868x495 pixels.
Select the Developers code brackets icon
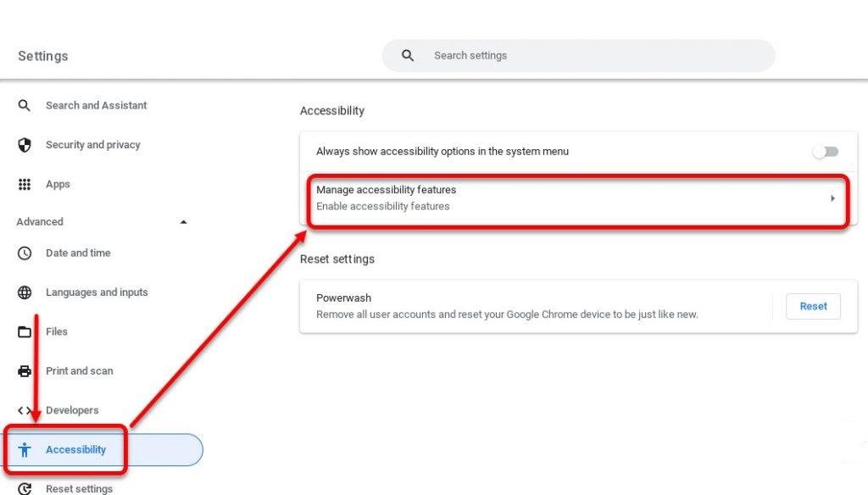[x=24, y=410]
